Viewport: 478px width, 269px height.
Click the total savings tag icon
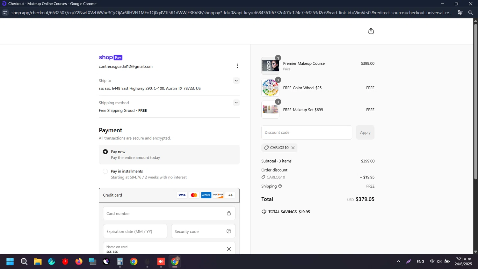coord(264,212)
